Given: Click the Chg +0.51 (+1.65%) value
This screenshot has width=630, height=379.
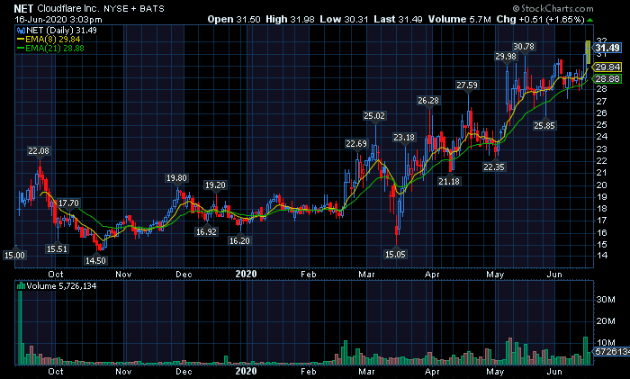Looking at the screenshot, I should click(x=540, y=19).
